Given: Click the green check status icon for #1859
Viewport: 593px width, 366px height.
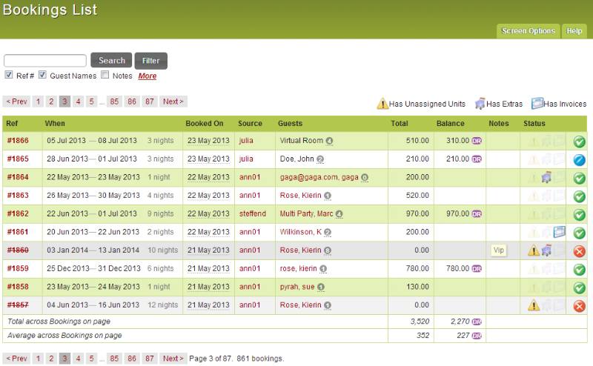Looking at the screenshot, I should (579, 269).
